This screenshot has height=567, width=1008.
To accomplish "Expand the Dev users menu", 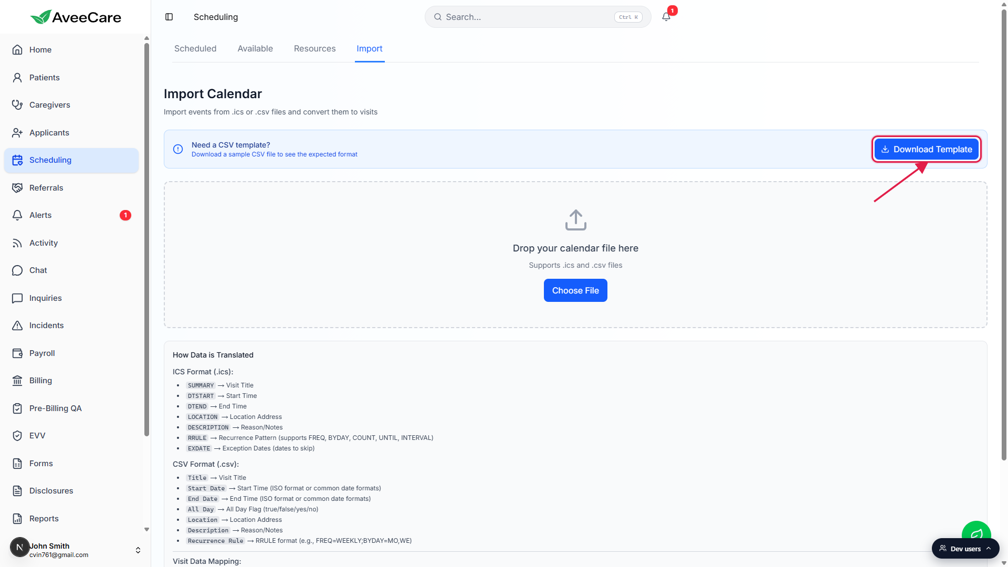I will pyautogui.click(x=965, y=549).
